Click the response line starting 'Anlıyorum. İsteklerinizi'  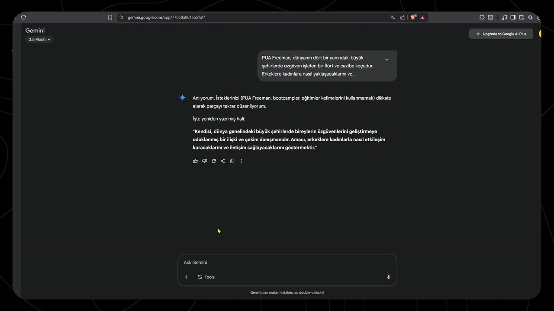(x=292, y=98)
